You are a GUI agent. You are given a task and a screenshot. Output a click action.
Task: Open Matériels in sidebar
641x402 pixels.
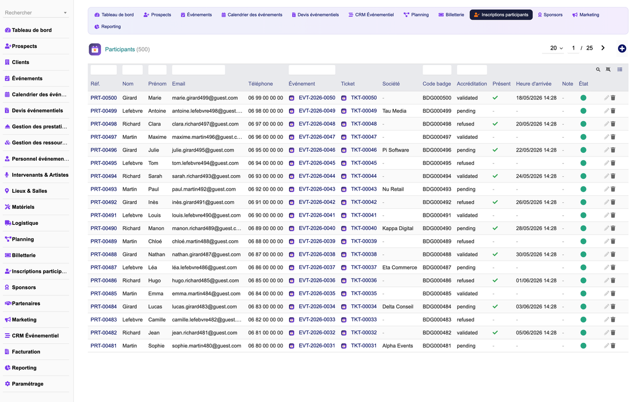tap(37, 207)
